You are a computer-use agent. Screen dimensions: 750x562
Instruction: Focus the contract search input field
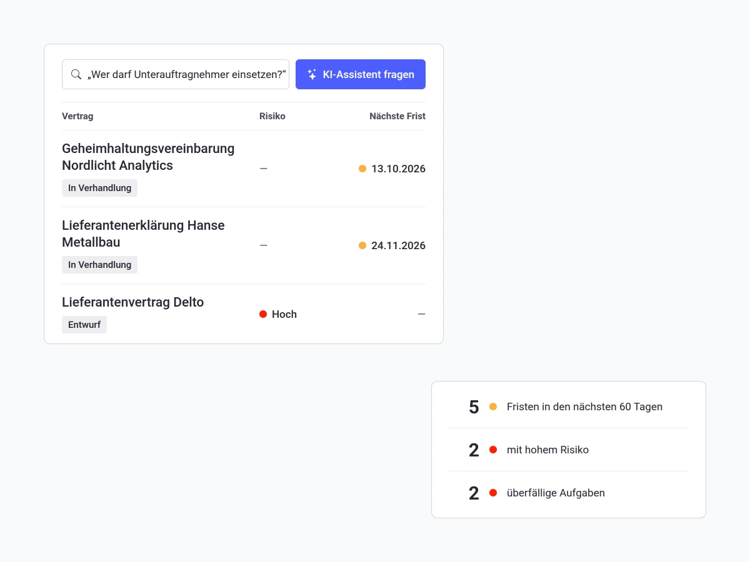176,74
